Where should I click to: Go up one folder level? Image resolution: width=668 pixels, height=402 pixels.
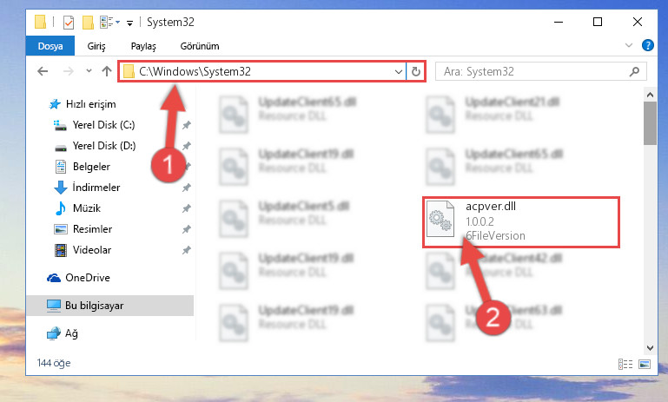(x=107, y=71)
